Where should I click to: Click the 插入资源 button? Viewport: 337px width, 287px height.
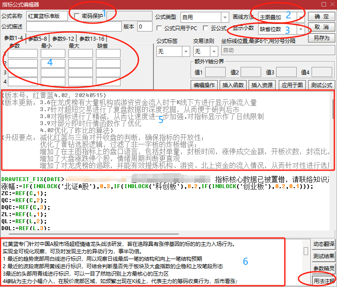(262, 85)
